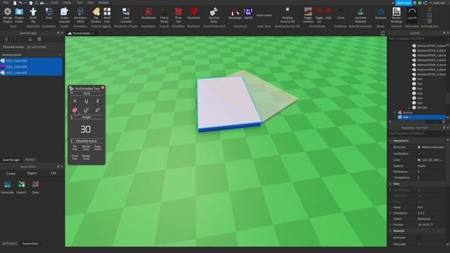Expand the Dummy item in Explorer
This screenshot has width=450, height=253.
pos(395,112)
